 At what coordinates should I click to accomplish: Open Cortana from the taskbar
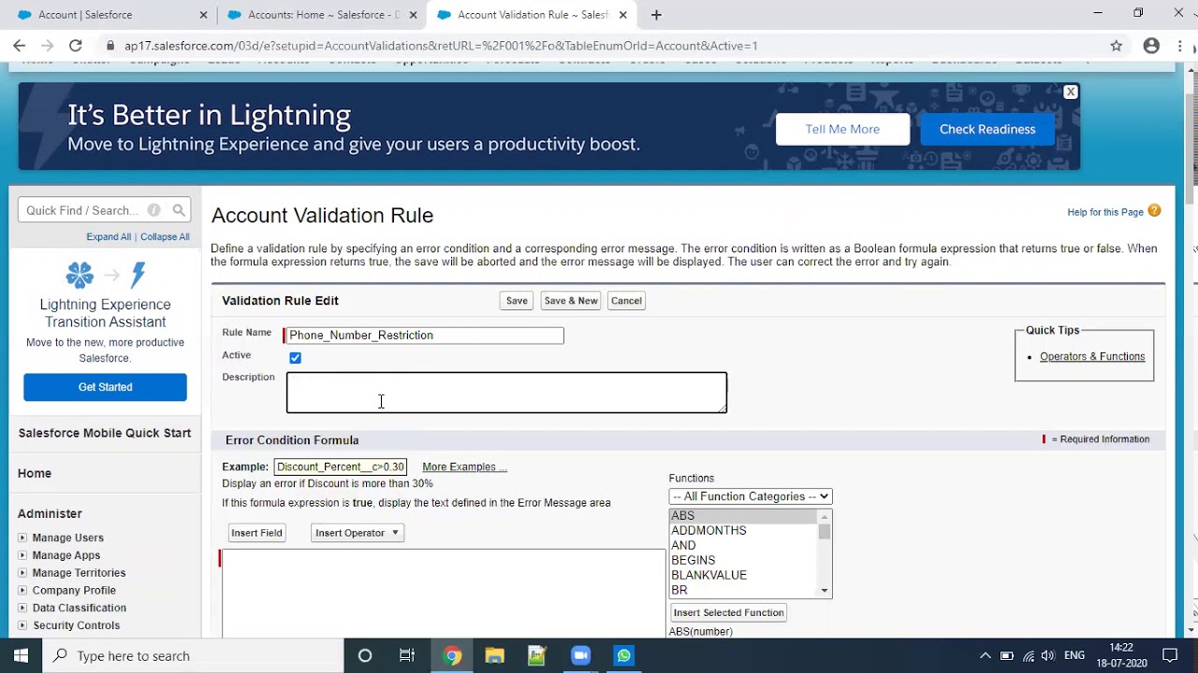point(365,655)
